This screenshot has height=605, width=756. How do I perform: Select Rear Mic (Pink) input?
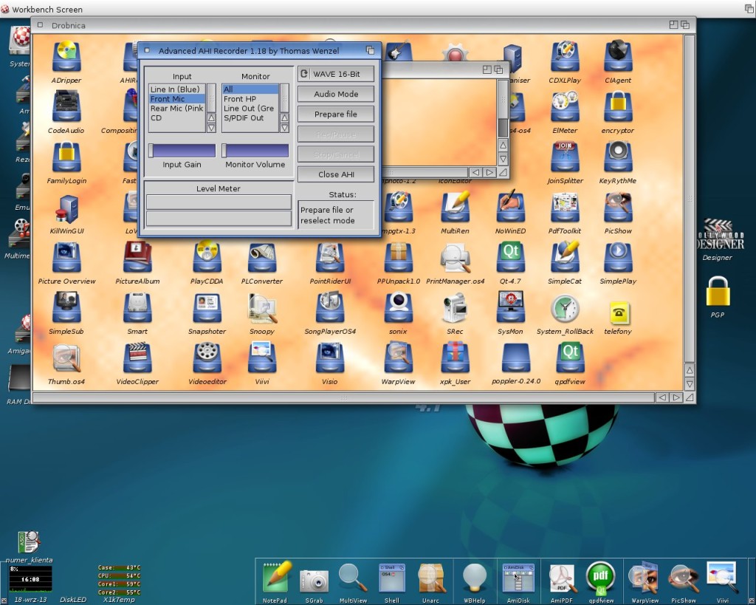click(177, 108)
